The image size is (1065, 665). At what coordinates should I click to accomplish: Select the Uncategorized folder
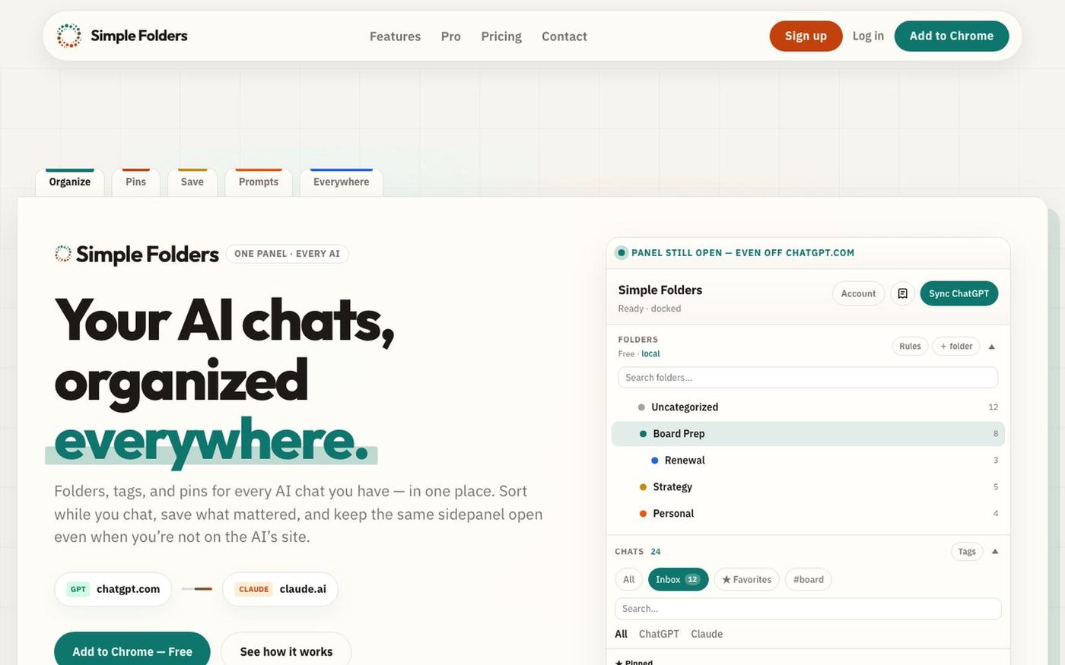coord(808,407)
